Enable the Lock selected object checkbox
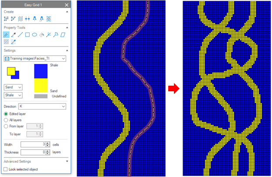This screenshot has width=272, height=177. pos(6,169)
